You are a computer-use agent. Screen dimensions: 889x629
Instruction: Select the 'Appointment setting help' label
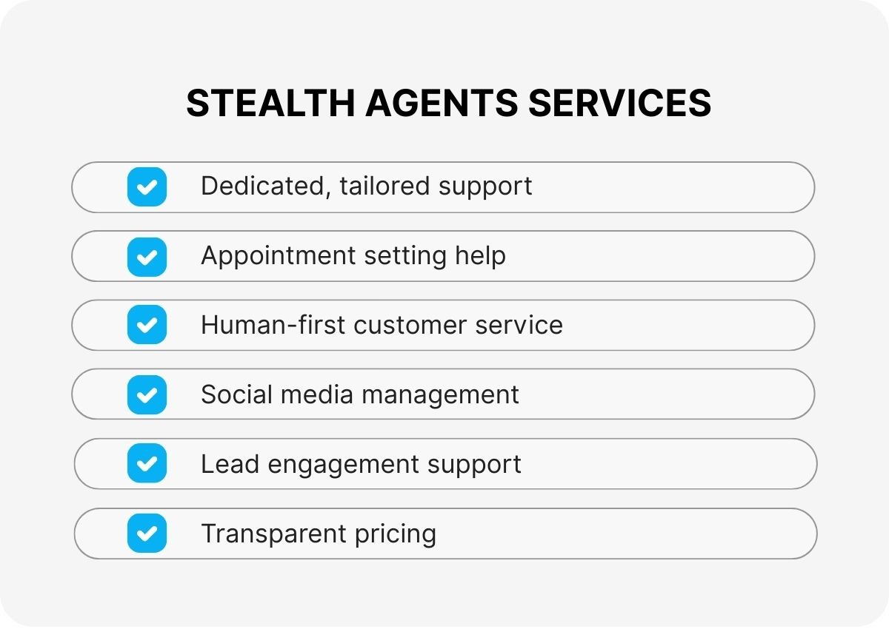[x=353, y=256]
